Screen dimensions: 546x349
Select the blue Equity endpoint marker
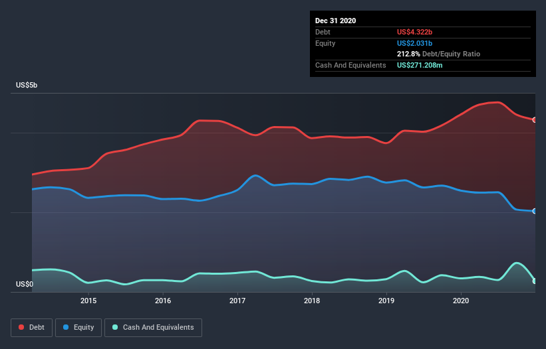(x=535, y=211)
